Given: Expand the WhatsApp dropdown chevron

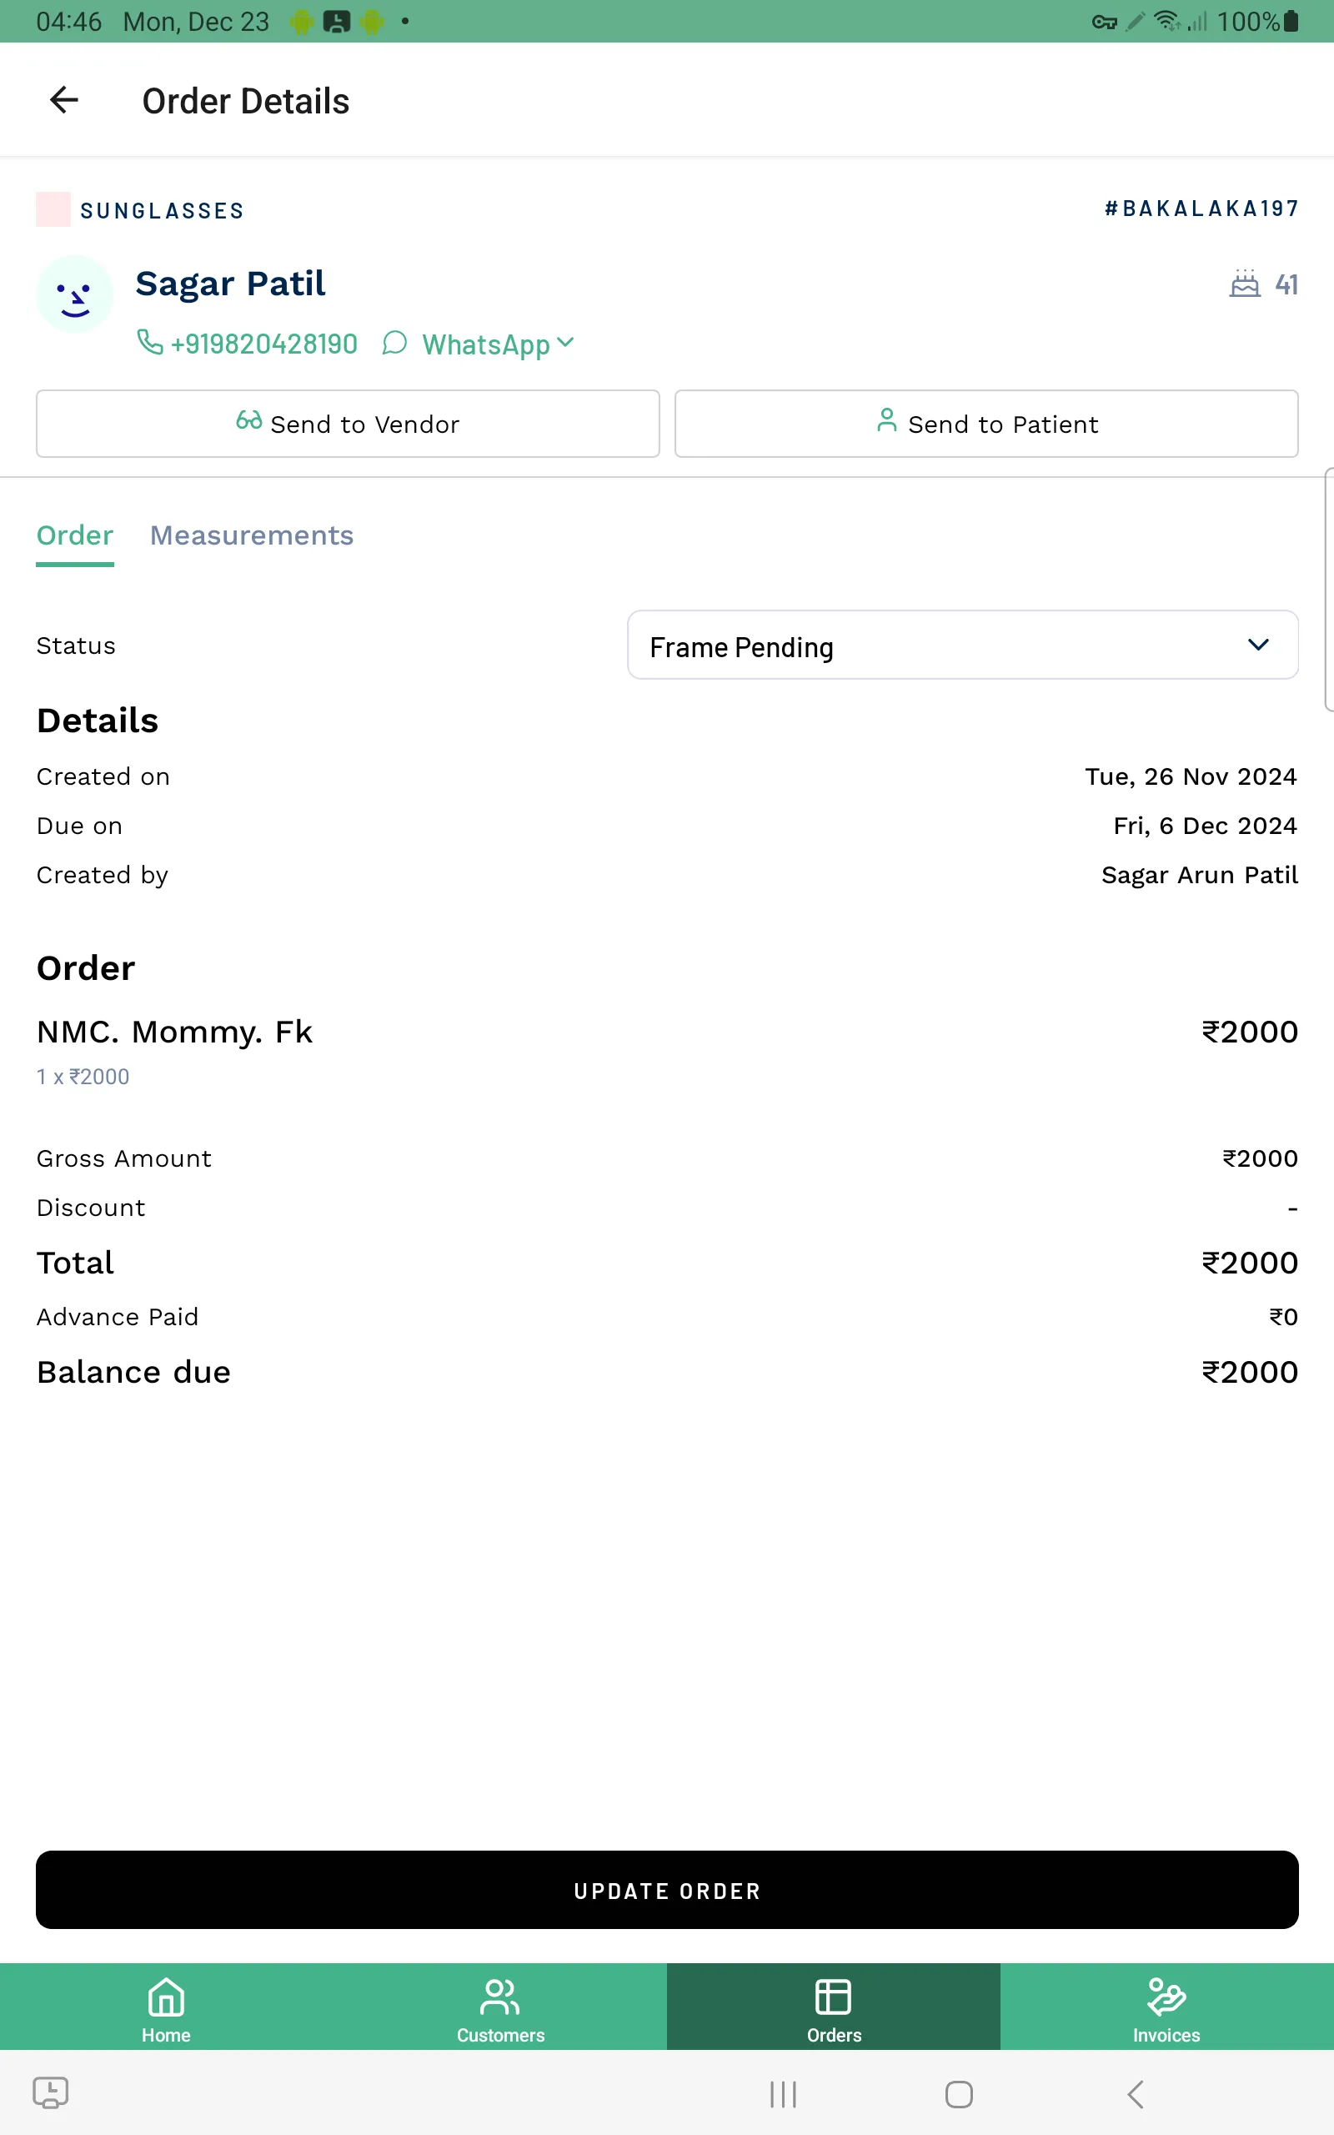Looking at the screenshot, I should click(x=565, y=342).
